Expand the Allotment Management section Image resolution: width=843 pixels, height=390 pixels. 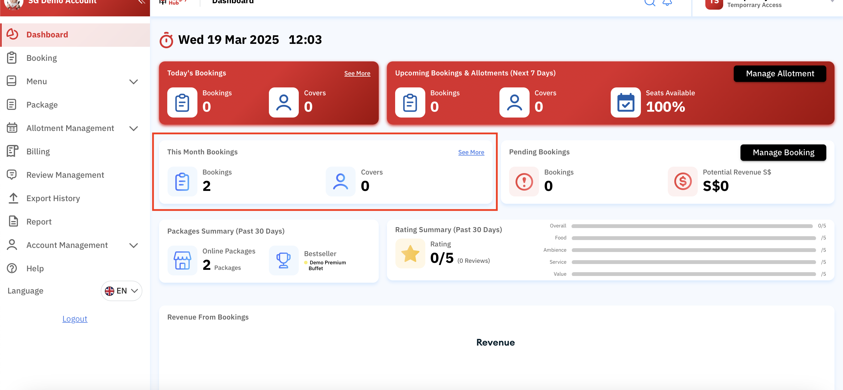pyautogui.click(x=134, y=128)
